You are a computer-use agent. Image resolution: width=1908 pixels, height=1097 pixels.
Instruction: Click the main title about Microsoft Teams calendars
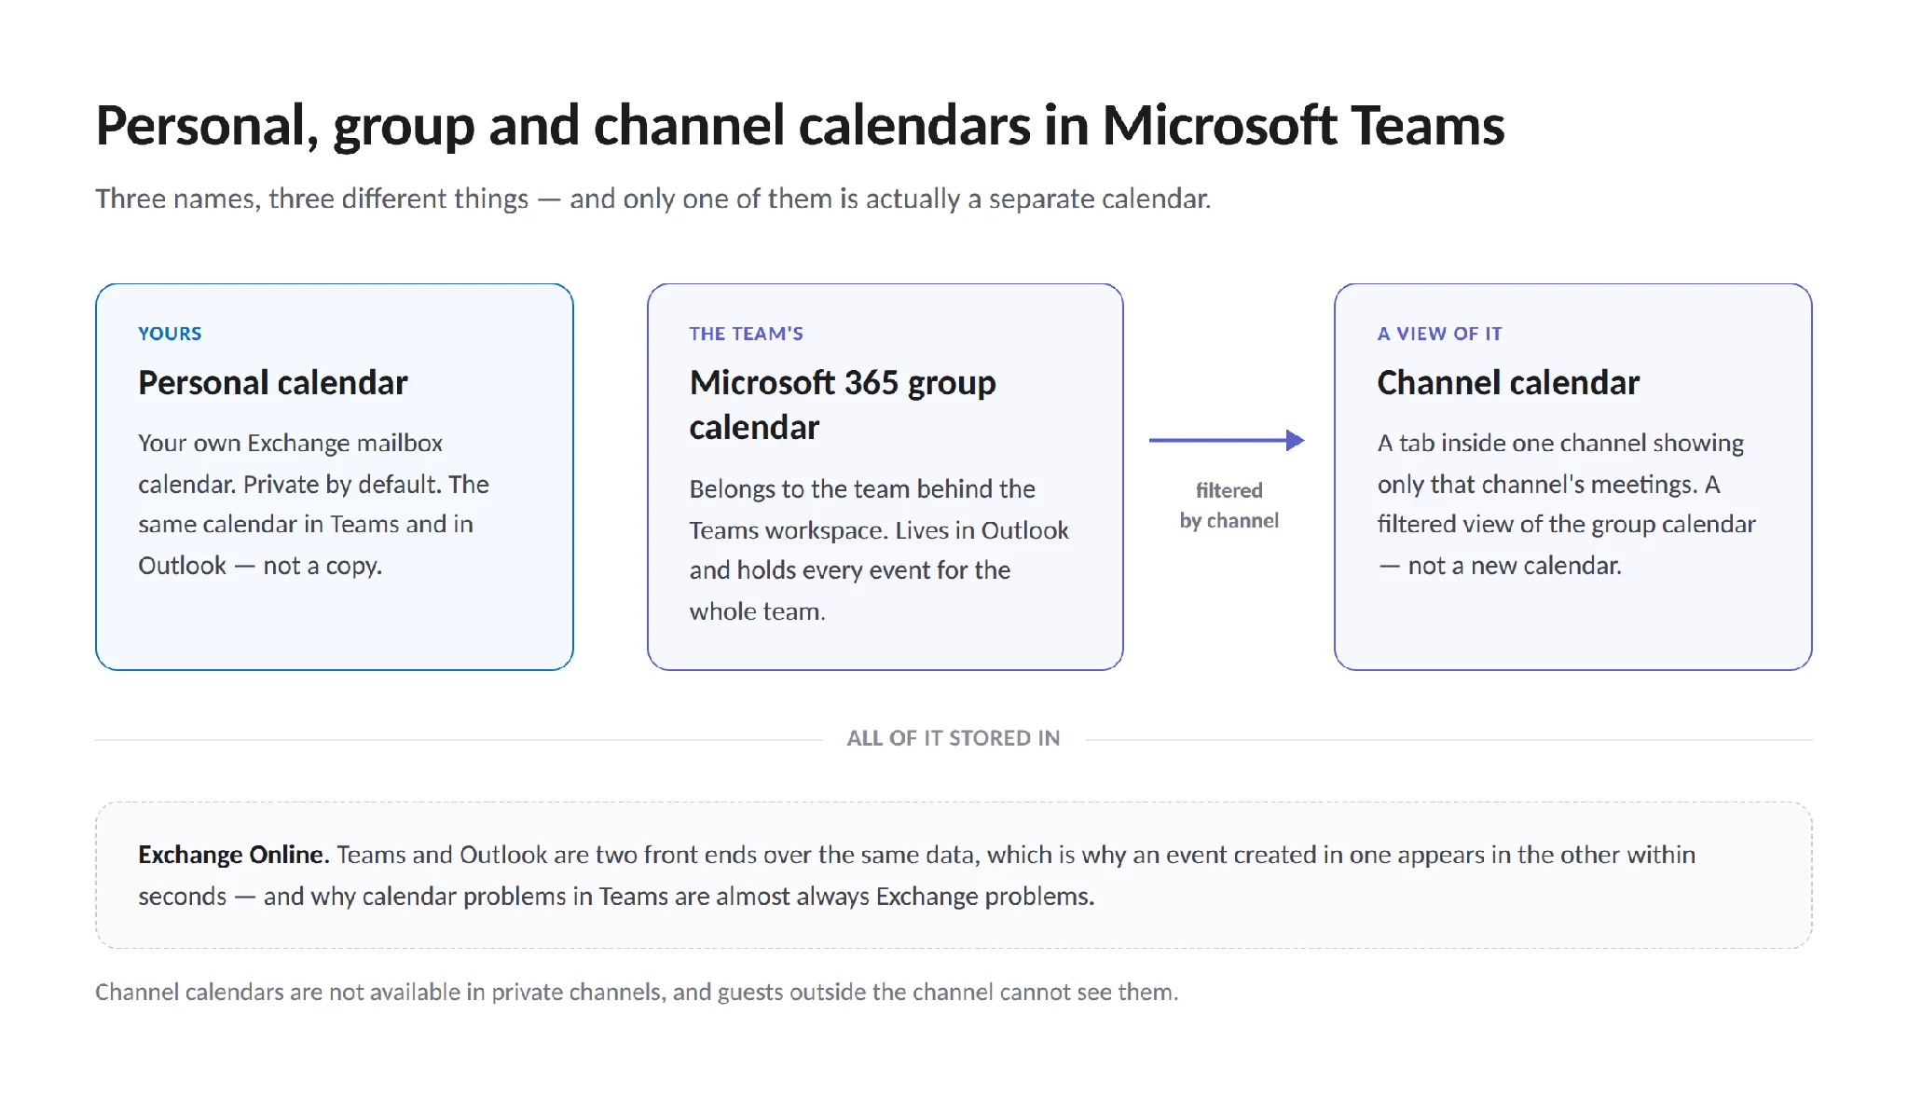pos(800,126)
